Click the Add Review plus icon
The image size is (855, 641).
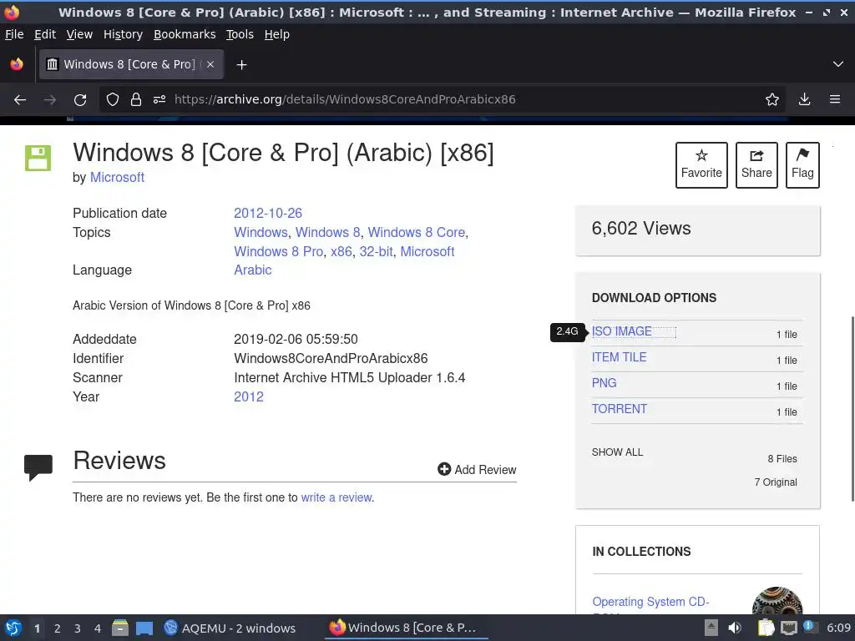point(444,469)
